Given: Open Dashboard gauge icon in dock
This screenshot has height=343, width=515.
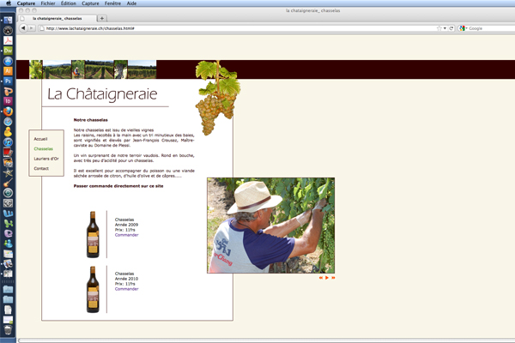Looking at the screenshot, I should coord(8,31).
